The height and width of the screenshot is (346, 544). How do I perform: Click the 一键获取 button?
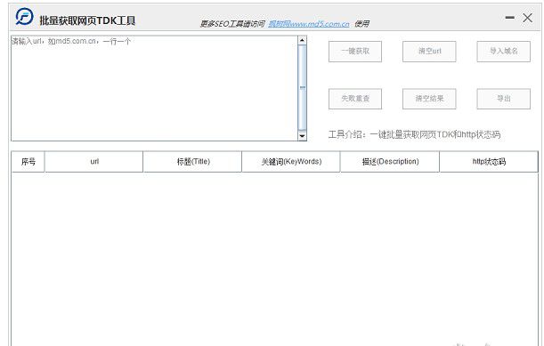pos(355,52)
